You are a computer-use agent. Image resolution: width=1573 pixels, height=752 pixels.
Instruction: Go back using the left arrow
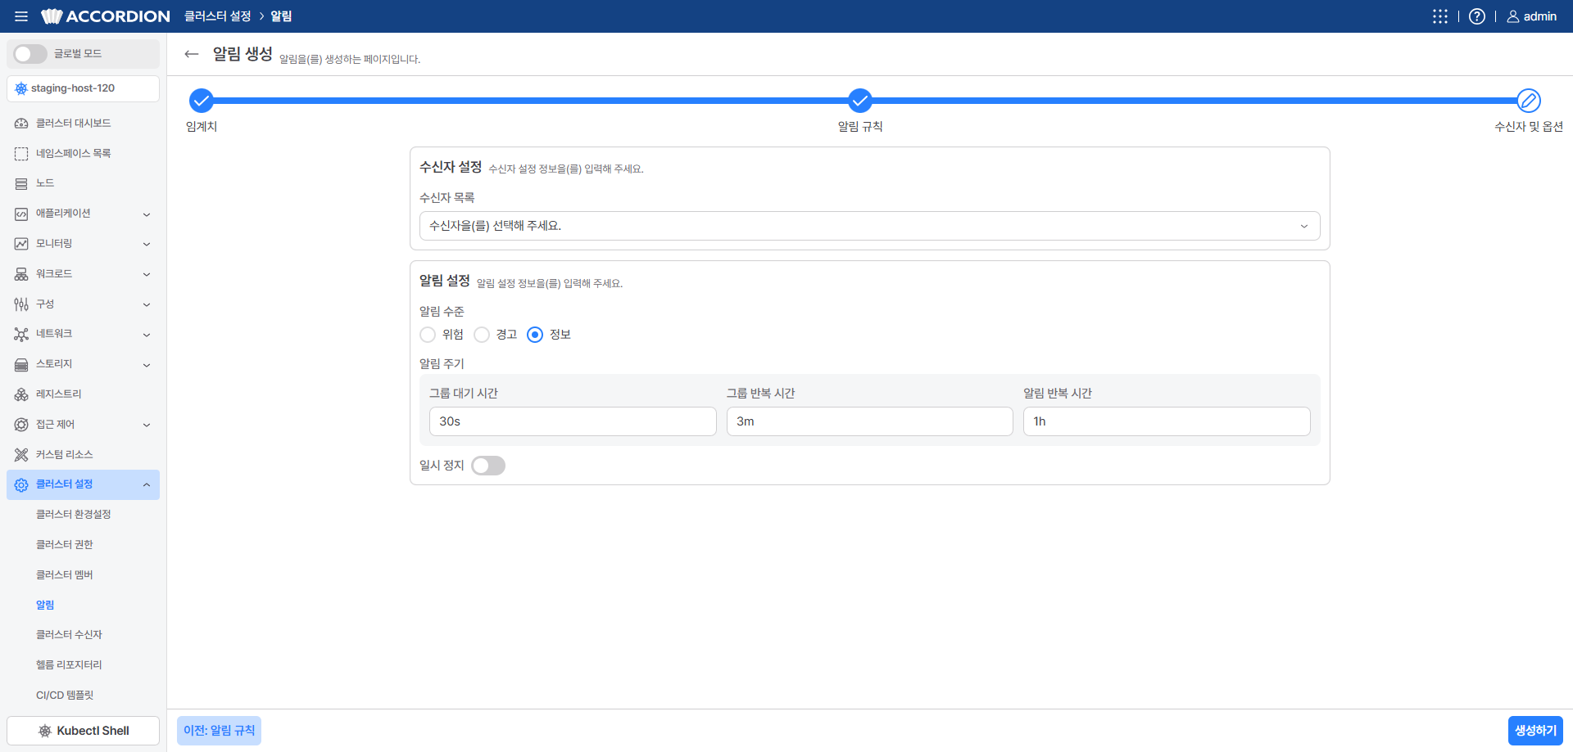coord(192,54)
